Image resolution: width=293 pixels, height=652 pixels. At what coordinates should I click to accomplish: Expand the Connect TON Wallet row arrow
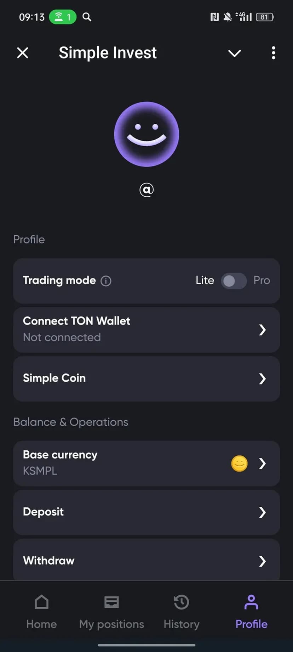[262, 330]
